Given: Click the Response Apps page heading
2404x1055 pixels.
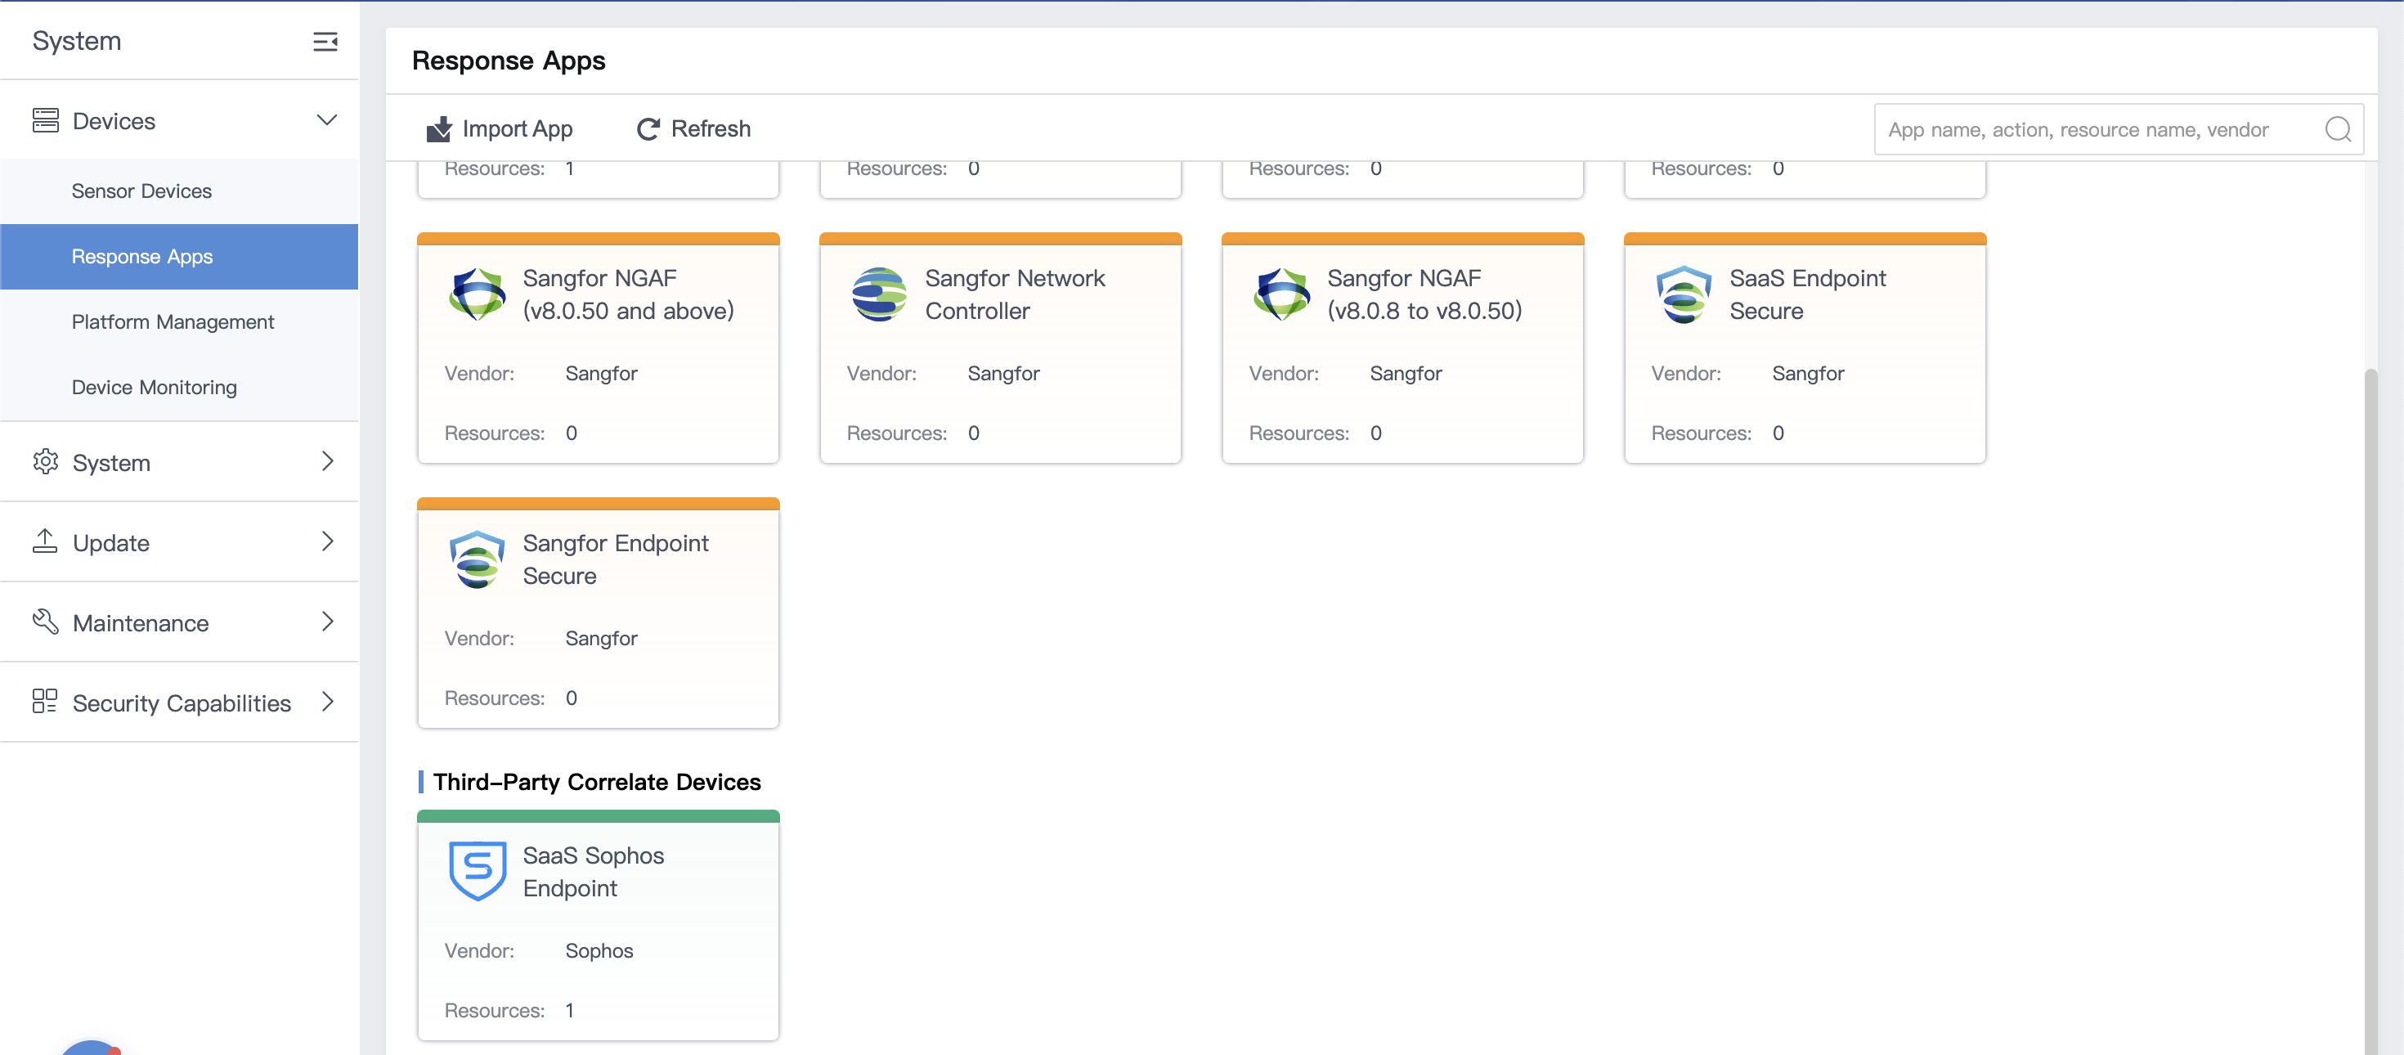Looking at the screenshot, I should click(509, 61).
